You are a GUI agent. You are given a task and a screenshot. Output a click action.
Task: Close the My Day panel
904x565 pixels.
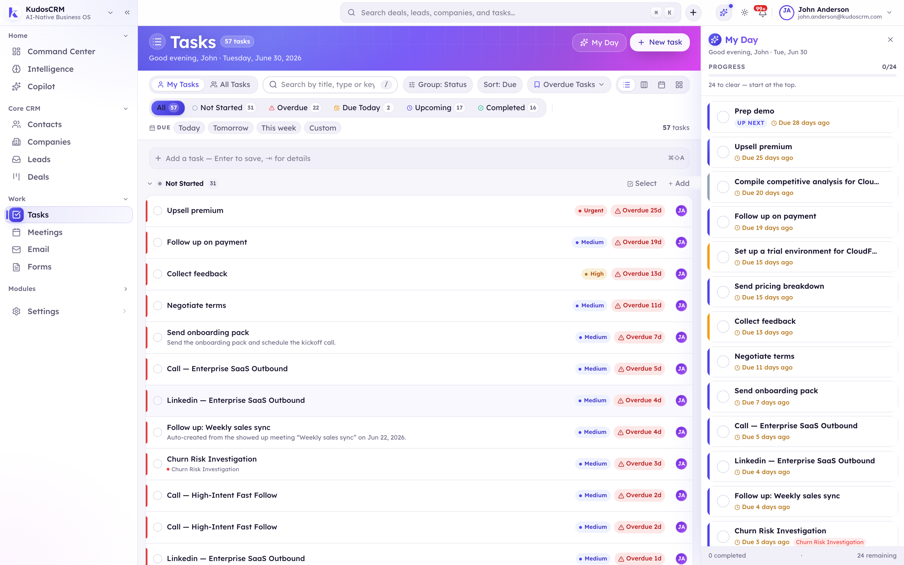coord(890,40)
